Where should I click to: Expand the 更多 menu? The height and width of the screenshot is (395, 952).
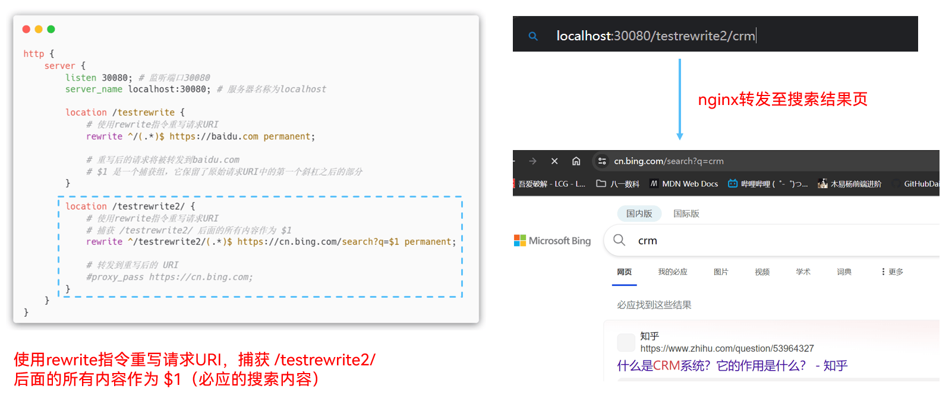tap(892, 272)
